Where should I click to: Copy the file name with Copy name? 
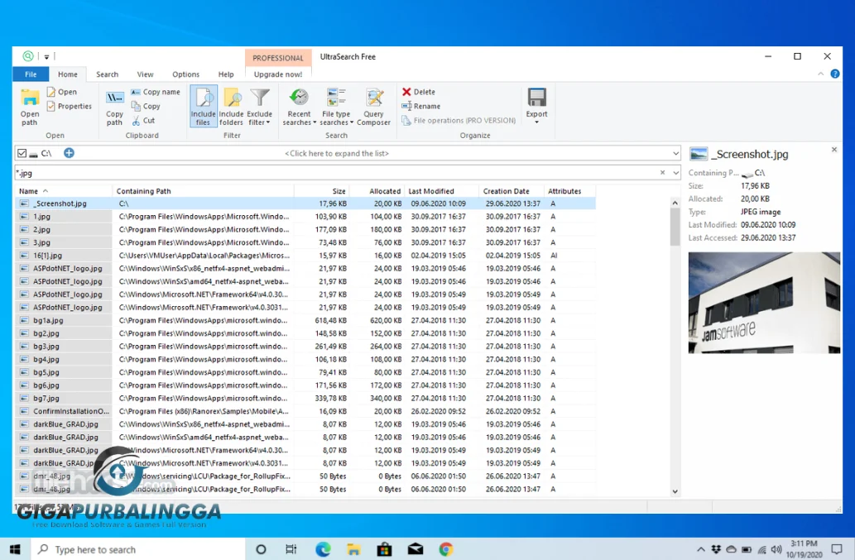(156, 92)
